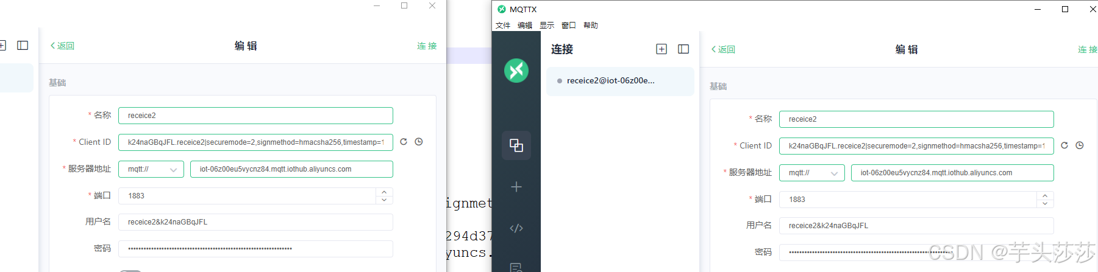Click the 密码 field in left window
This screenshot has width=1098, height=272.
pos(255,249)
